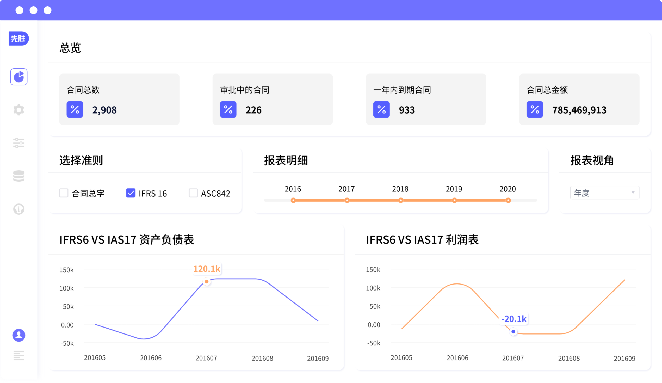This screenshot has height=383, width=662.
Task: Click the 先胜 logo badge
Action: 18,39
